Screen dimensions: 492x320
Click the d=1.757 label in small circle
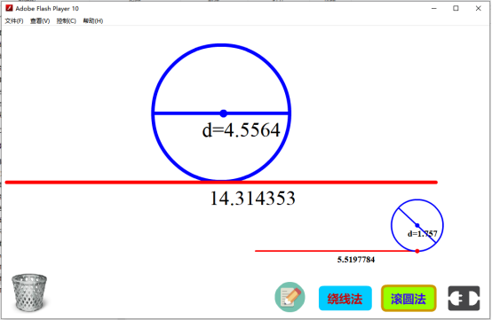click(x=422, y=234)
